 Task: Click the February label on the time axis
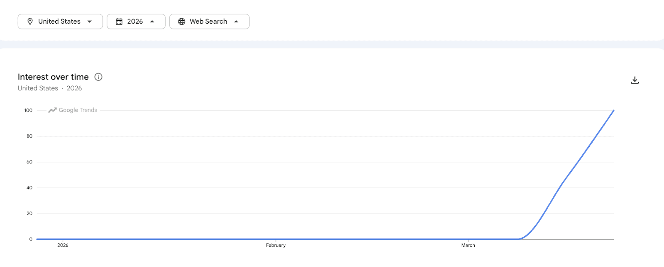click(276, 245)
